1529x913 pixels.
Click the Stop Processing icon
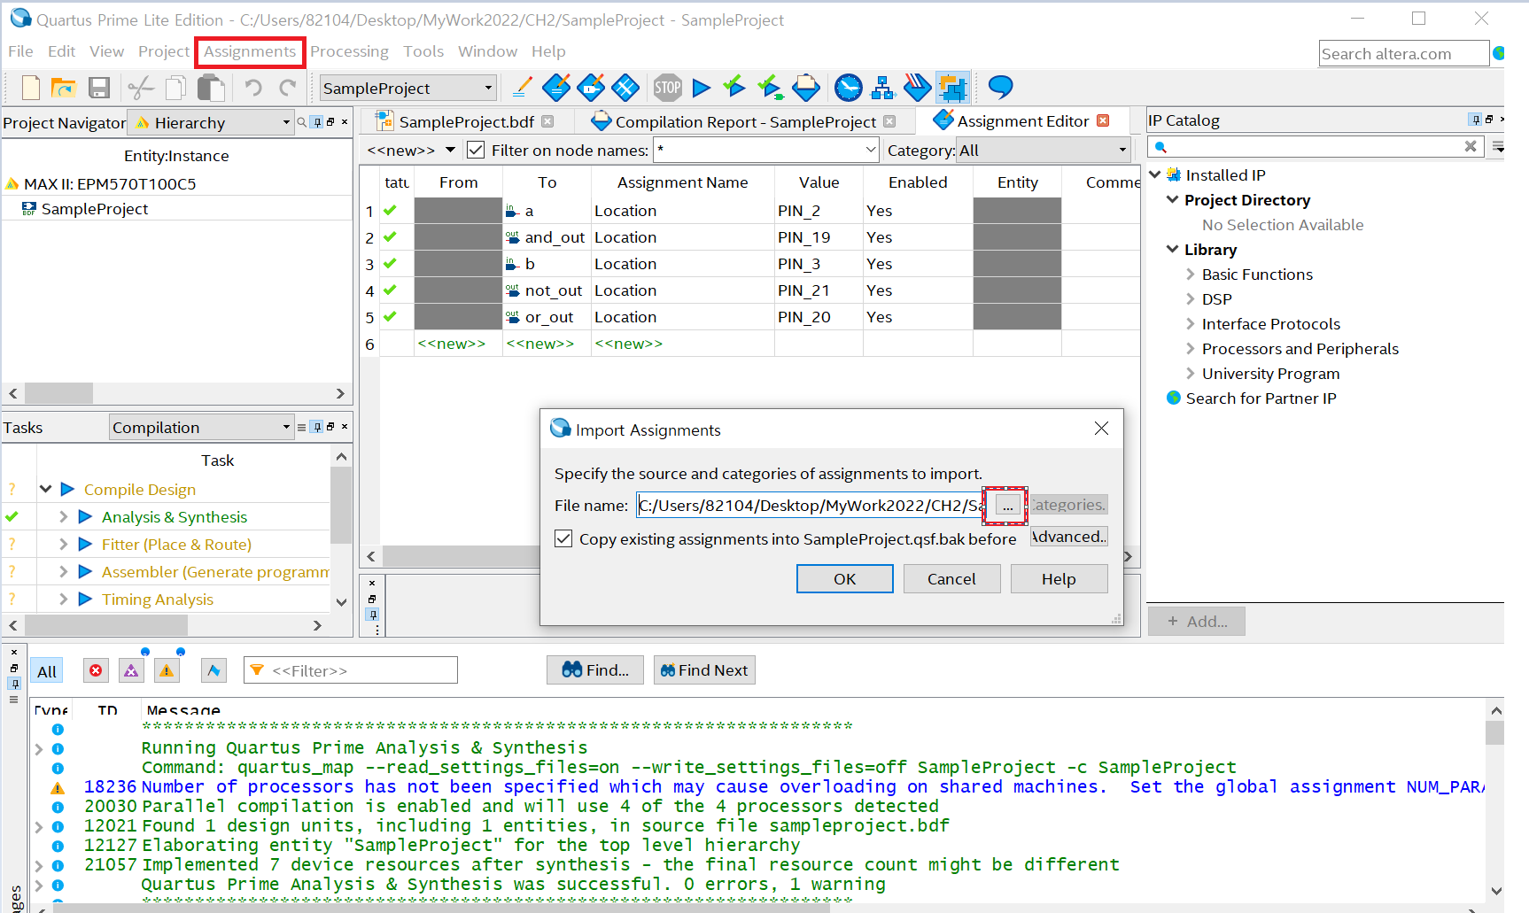668,88
